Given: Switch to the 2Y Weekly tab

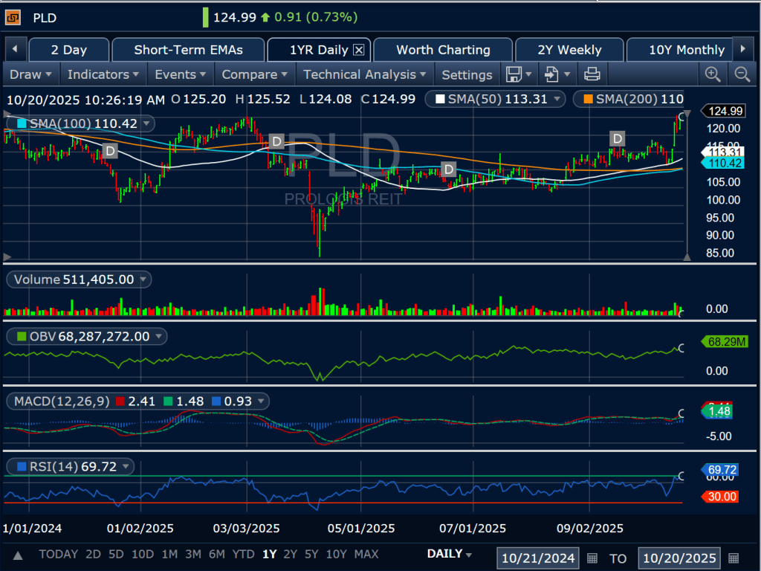Looking at the screenshot, I should coord(569,50).
